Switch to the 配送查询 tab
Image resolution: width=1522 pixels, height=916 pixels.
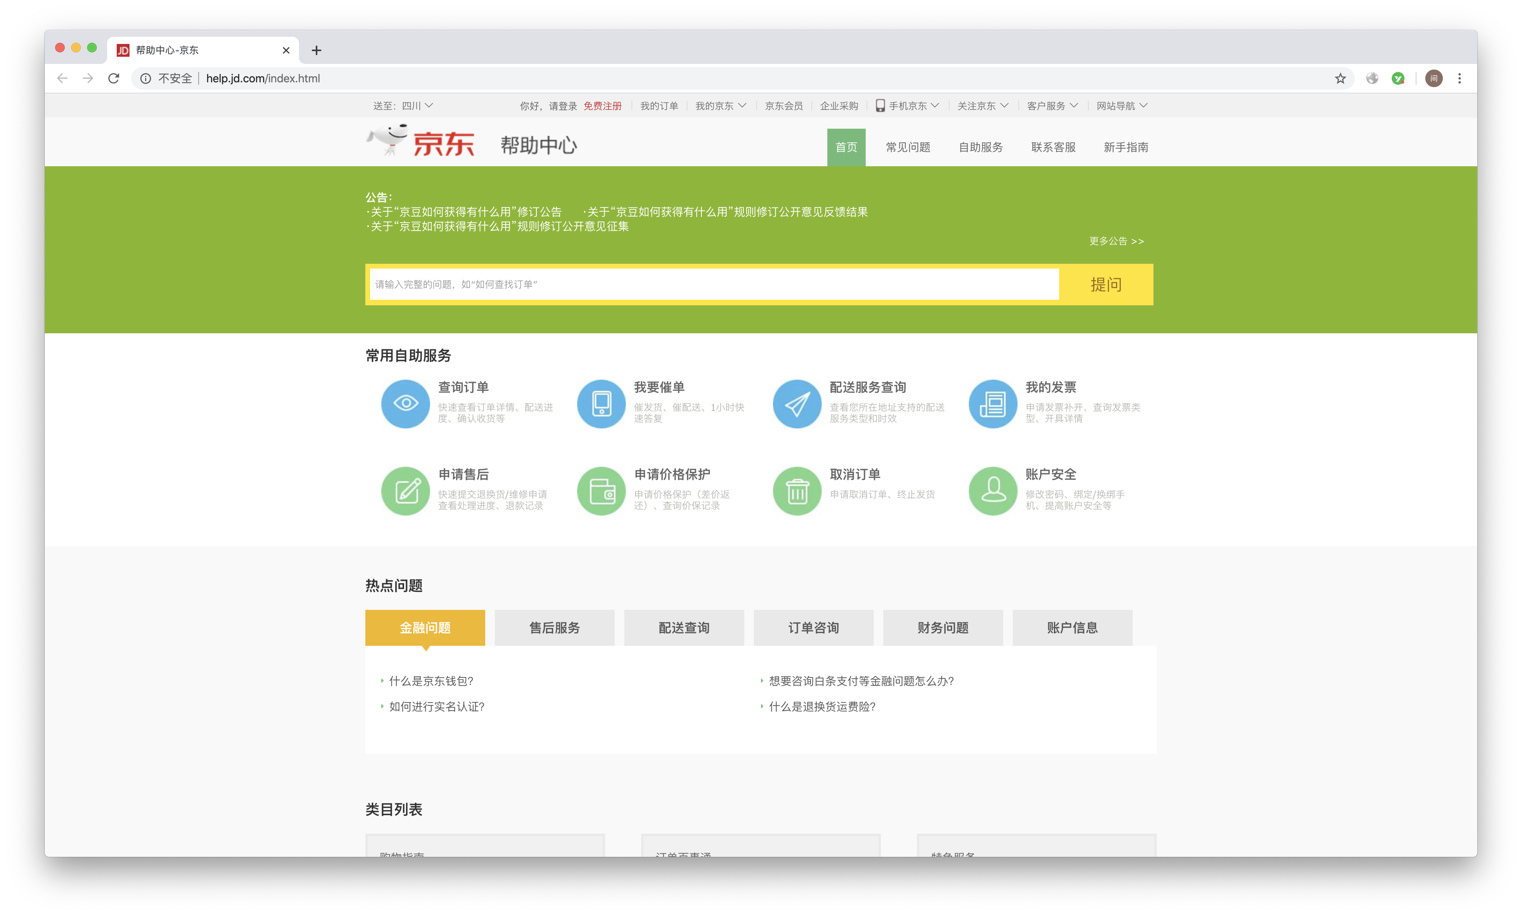point(684,628)
